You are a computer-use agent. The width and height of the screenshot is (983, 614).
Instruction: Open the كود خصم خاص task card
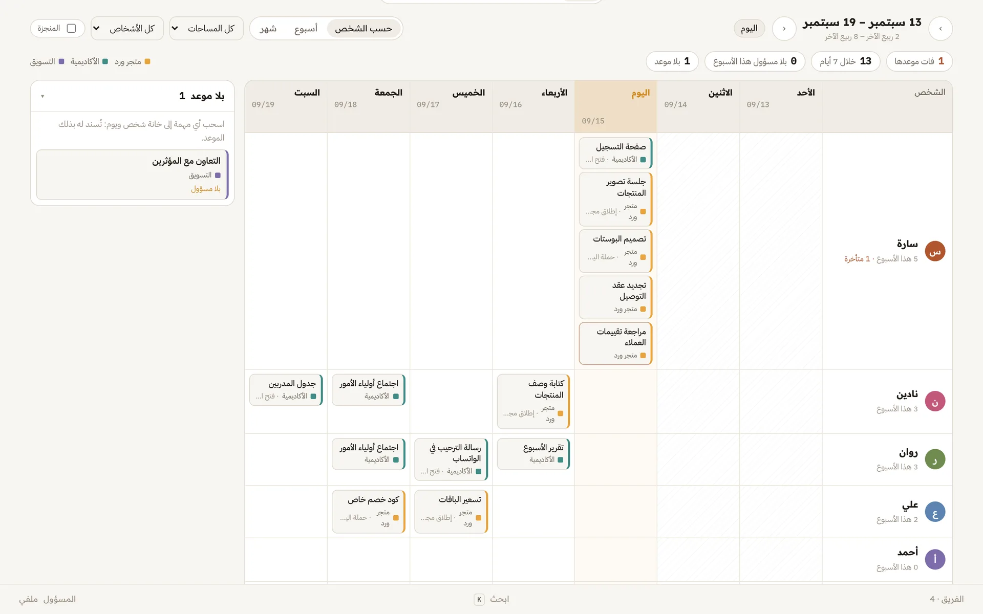click(x=369, y=512)
